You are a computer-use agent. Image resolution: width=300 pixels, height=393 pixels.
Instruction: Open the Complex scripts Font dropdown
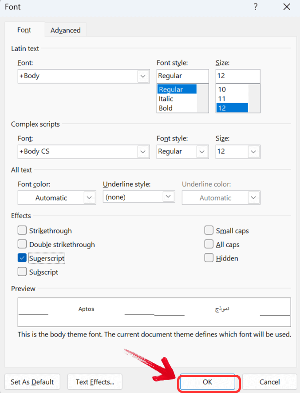[143, 152]
